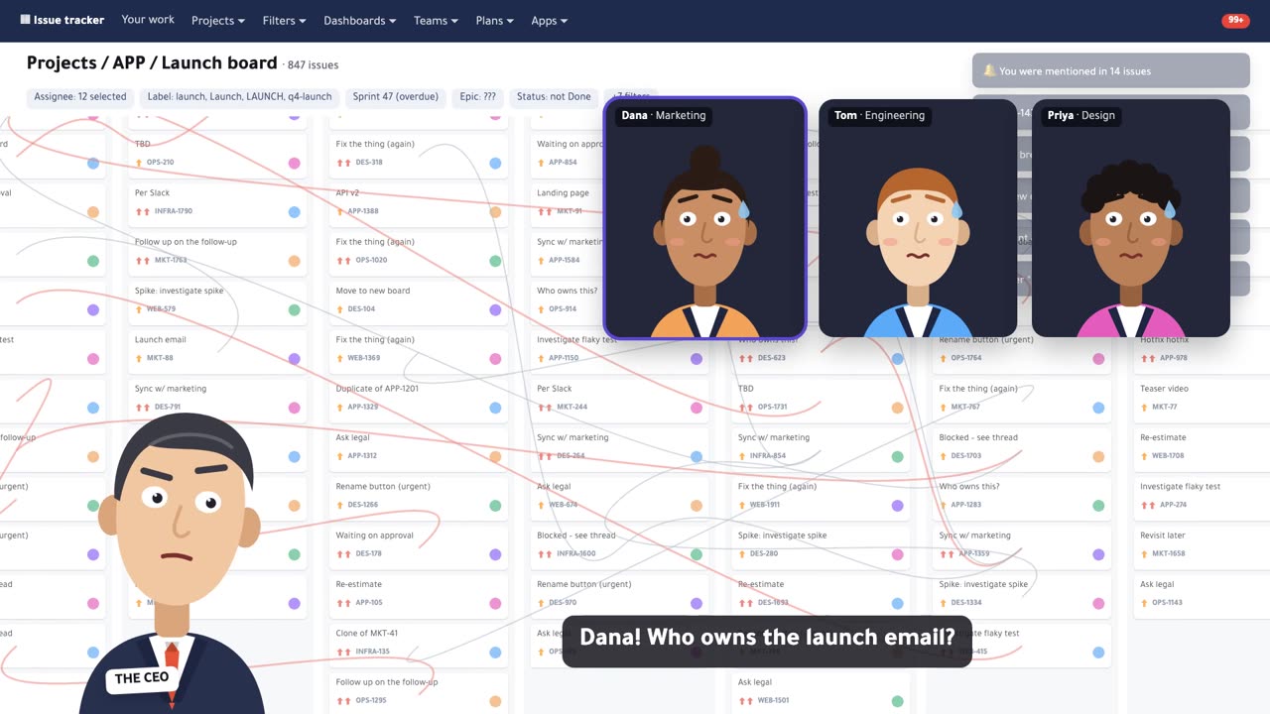Open the Filters dropdown menu
The image size is (1270, 714).
coord(284,20)
